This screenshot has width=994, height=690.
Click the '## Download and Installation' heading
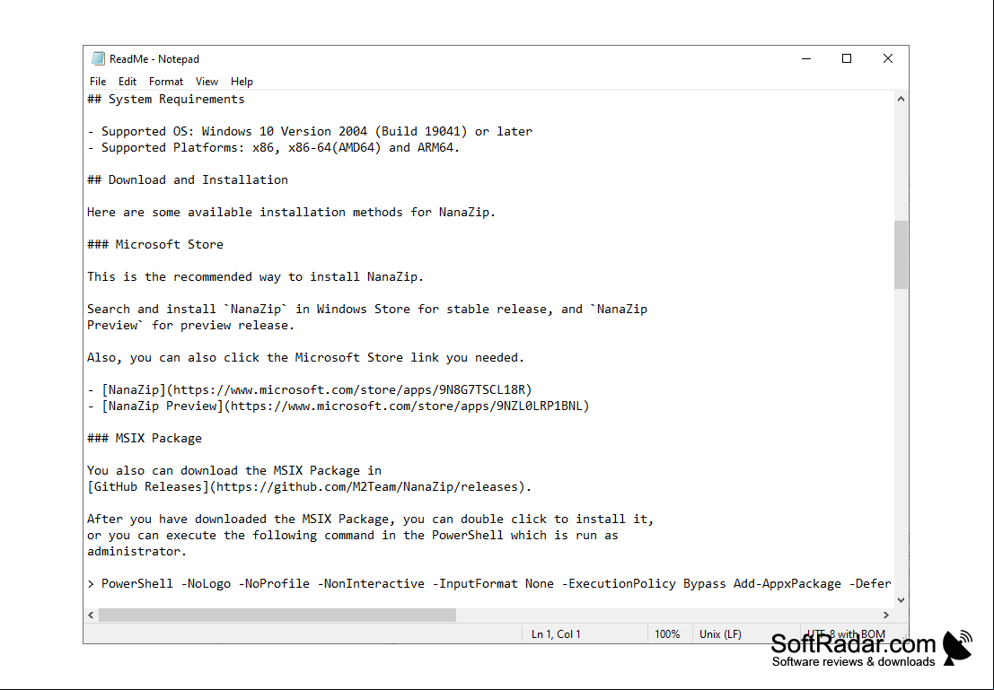tap(188, 180)
